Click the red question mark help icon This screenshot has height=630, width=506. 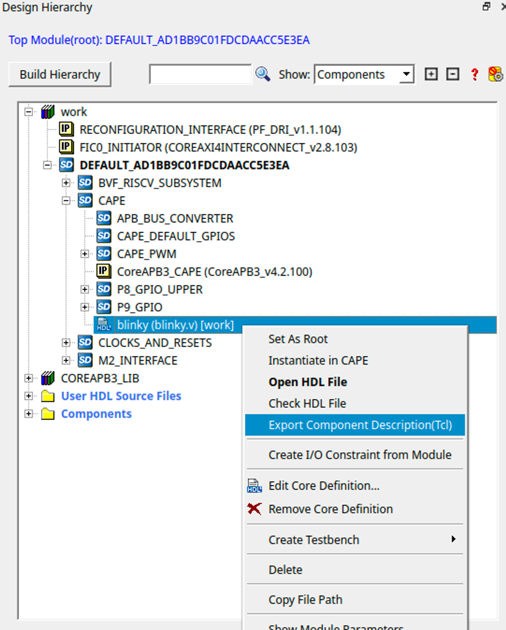pos(474,74)
